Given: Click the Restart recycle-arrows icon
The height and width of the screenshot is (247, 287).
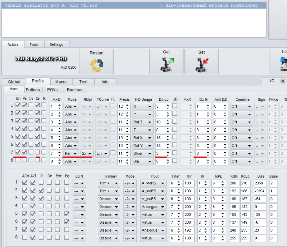Looking at the screenshot, I should point(97,65).
